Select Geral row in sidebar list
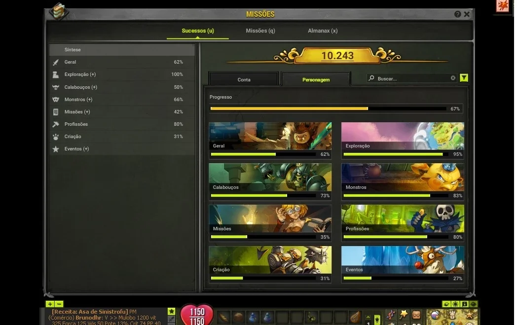 click(x=122, y=62)
